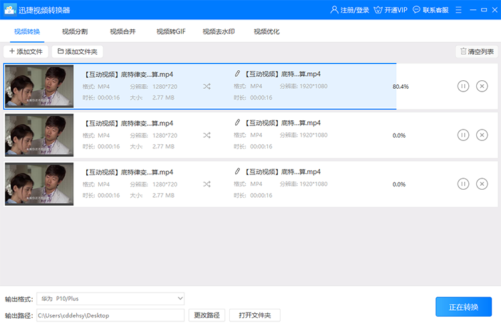Switch to the 视频转换 tab
The width and height of the screenshot is (501, 328).
pyautogui.click(x=27, y=31)
